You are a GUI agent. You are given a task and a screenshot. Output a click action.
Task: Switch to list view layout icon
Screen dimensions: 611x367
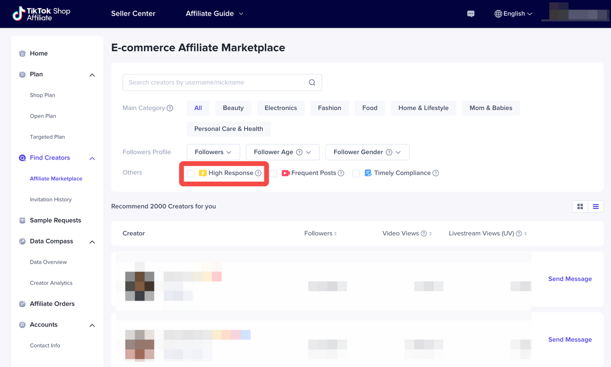[596, 206]
